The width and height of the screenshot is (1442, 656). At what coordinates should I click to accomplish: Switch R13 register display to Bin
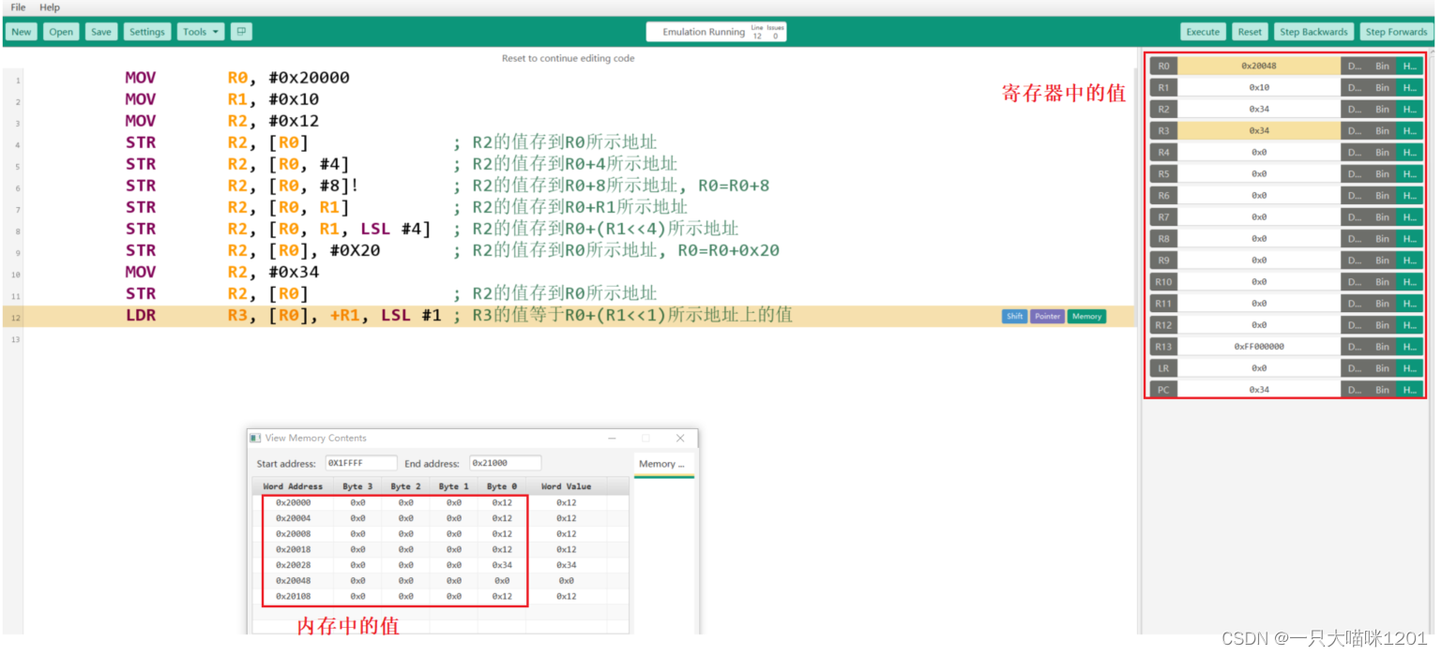[x=1382, y=347]
